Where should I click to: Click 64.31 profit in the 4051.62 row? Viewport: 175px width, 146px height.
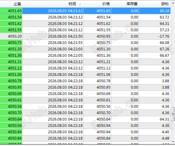click(164, 24)
